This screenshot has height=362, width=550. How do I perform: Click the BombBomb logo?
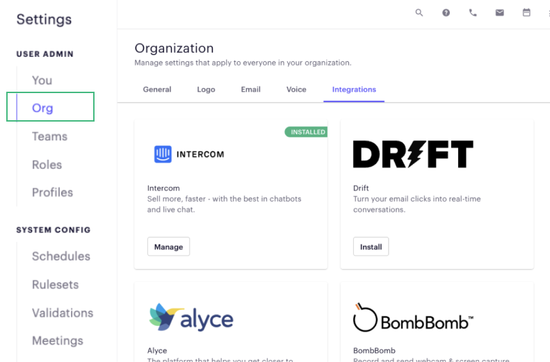413,319
